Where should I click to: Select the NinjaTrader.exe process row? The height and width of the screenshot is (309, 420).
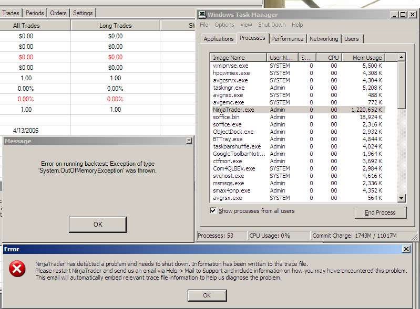pyautogui.click(x=298, y=110)
